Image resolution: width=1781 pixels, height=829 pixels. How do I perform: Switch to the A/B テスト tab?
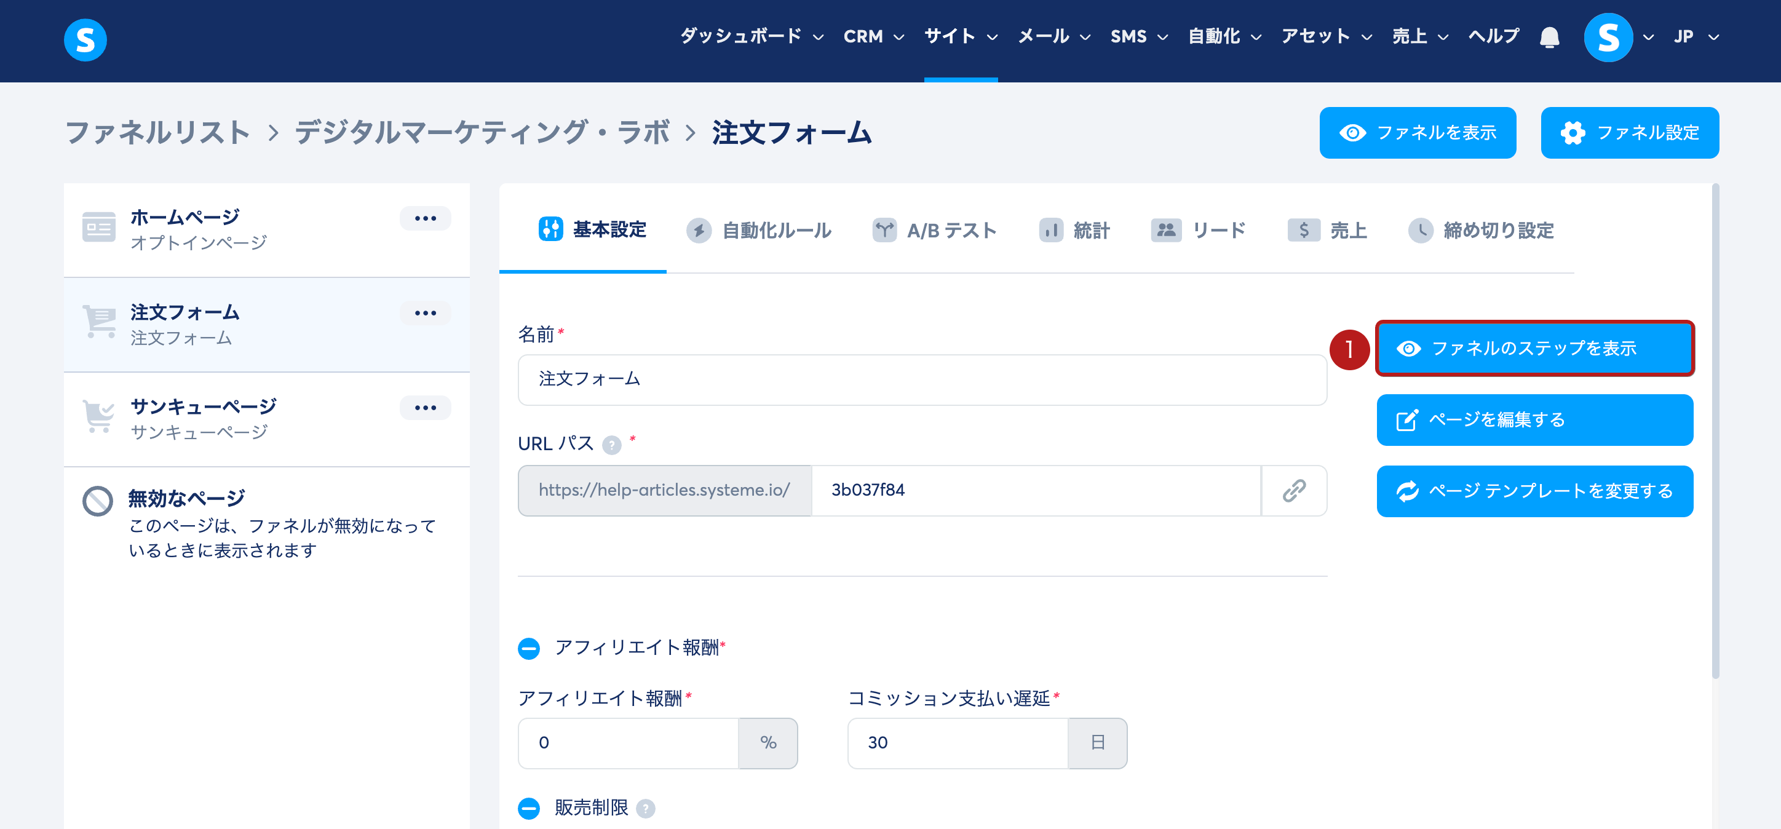click(x=934, y=230)
